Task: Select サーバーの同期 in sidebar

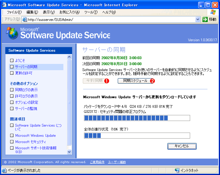Action: 26,67
